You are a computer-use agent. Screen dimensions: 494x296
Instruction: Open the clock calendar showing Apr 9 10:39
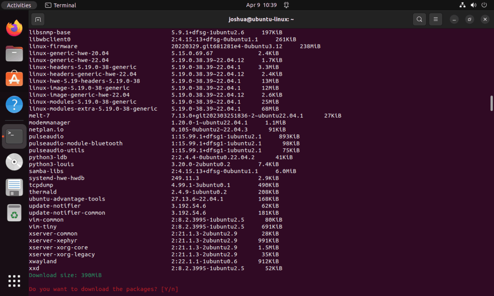[x=261, y=5]
